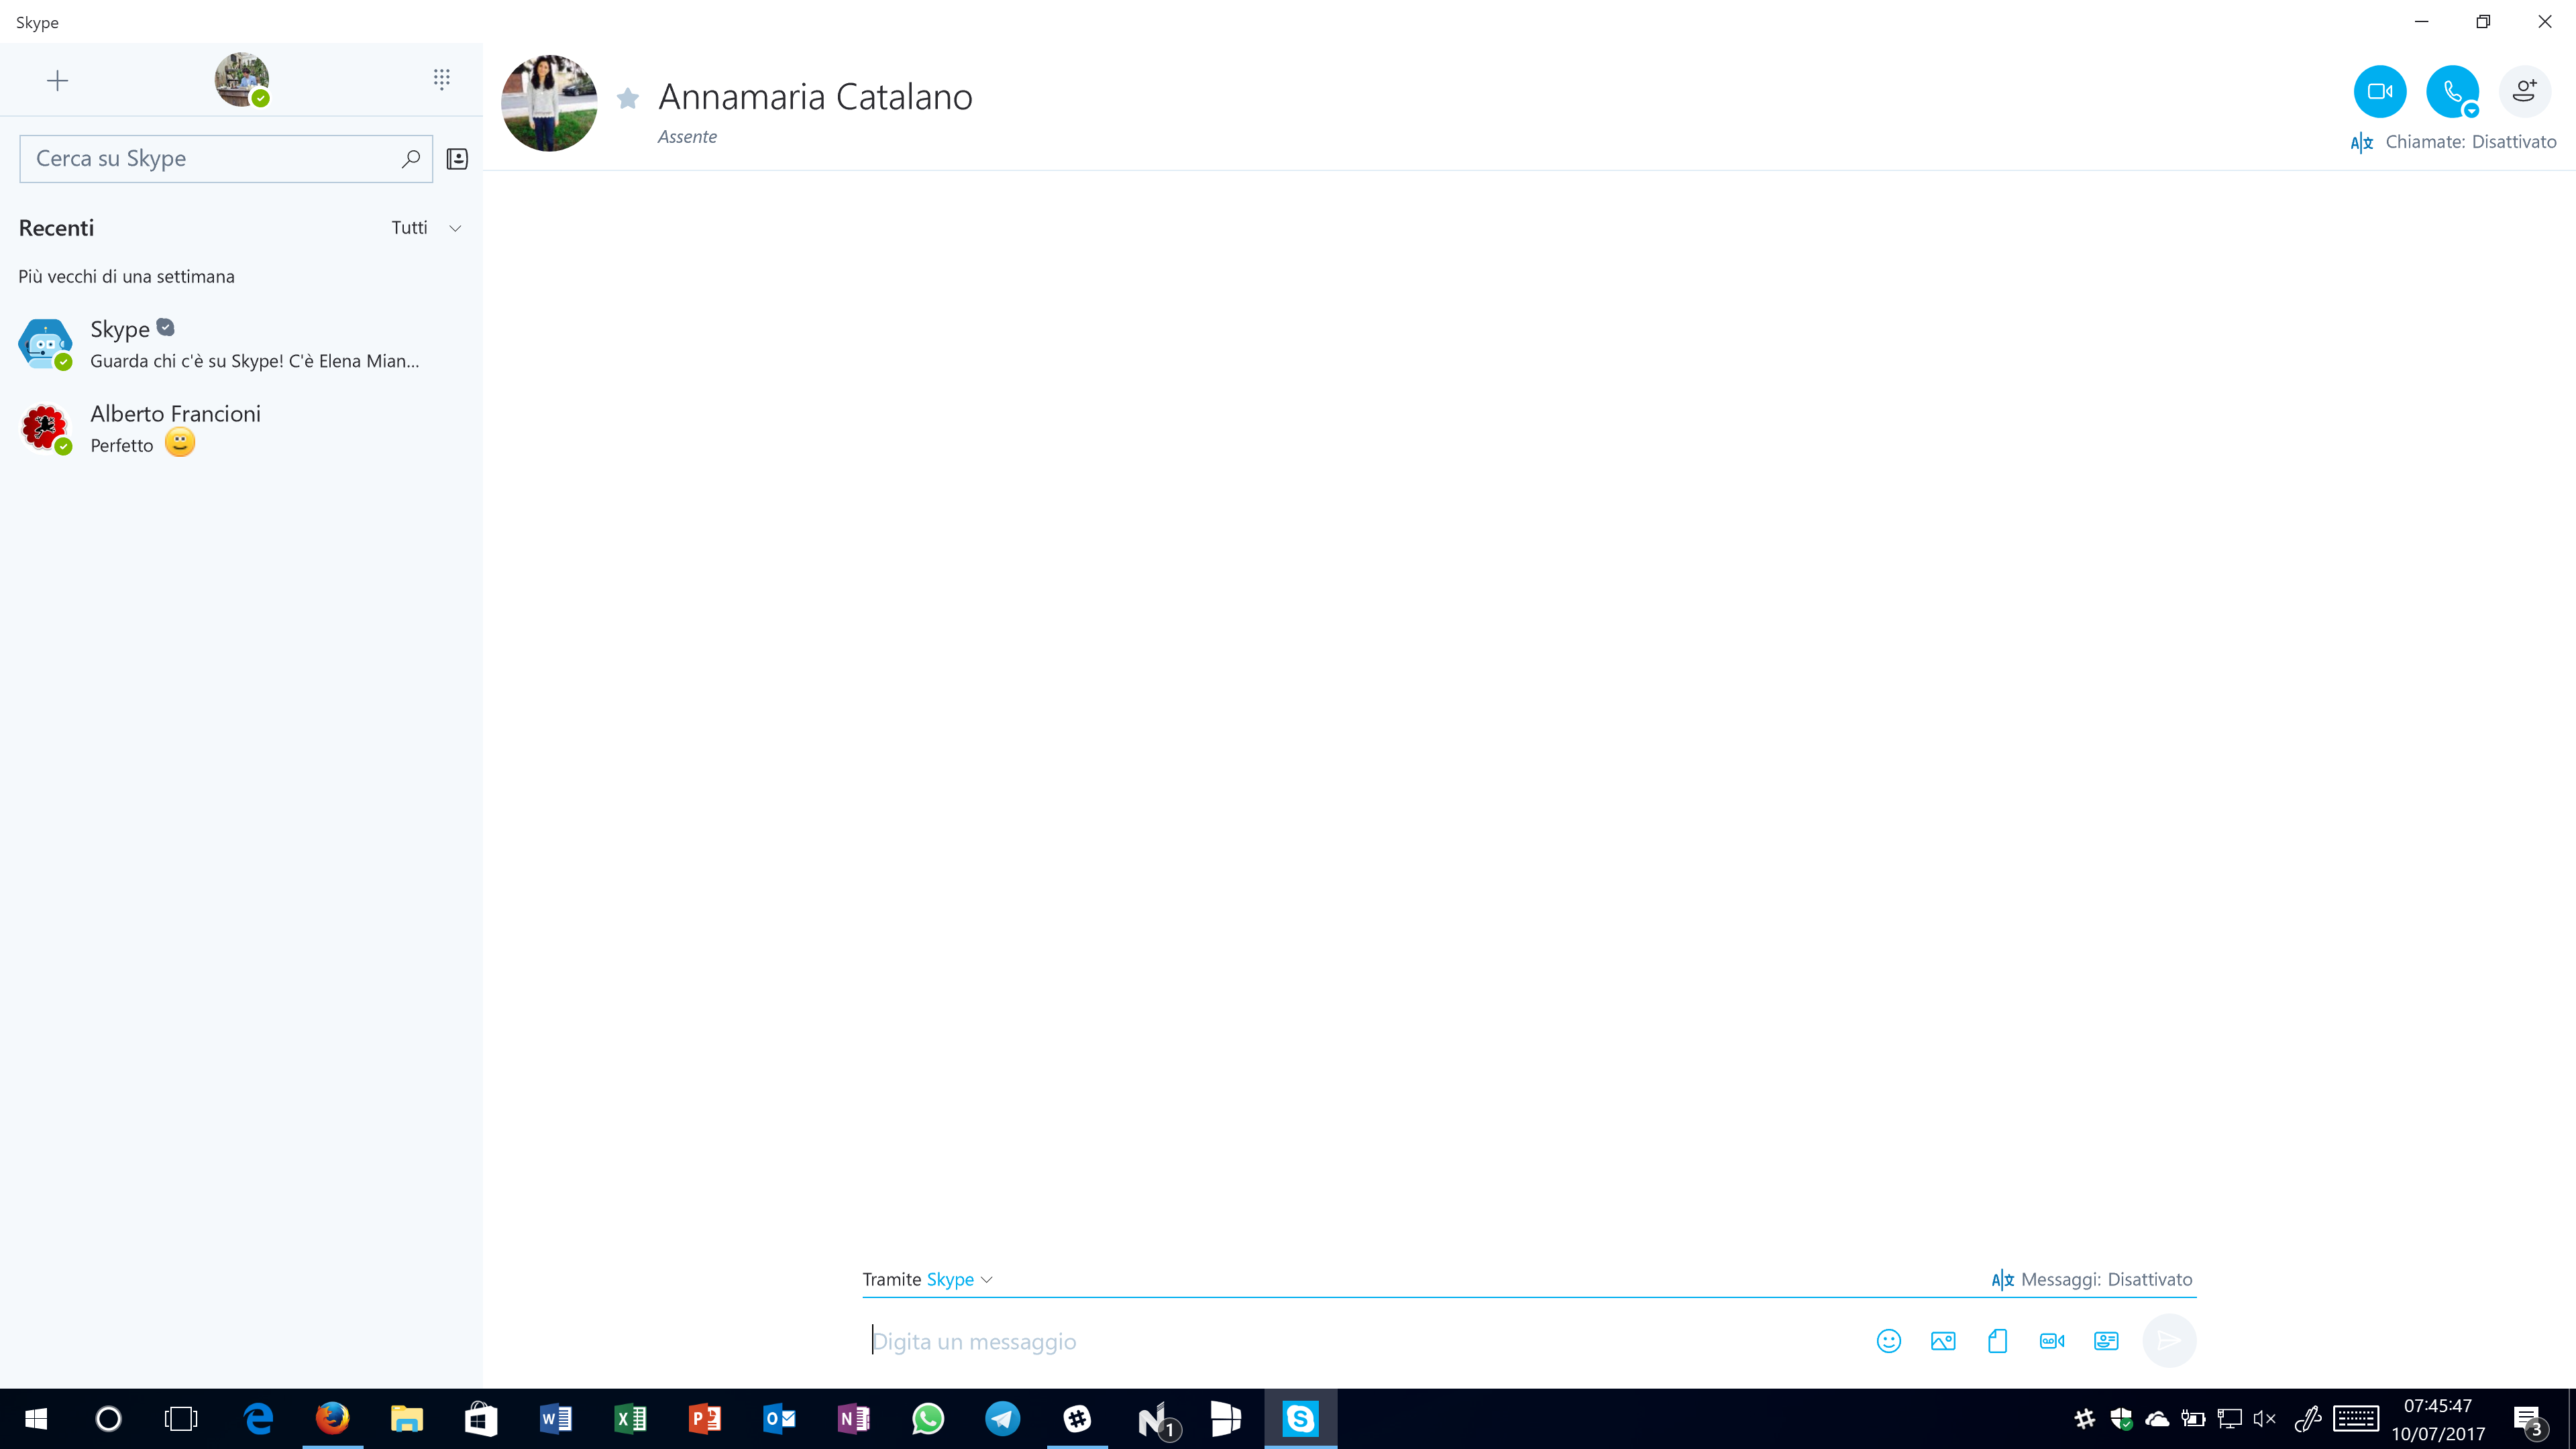Screen dimensions: 2576x1449
Task: Click the Recenti heading
Action: pos(56,228)
